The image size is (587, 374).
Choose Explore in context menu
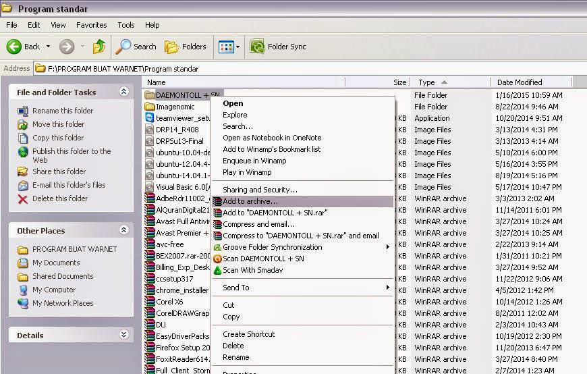tap(235, 115)
